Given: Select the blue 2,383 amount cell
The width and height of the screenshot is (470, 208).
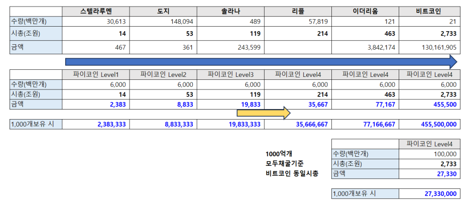Looking at the screenshot, I should pos(96,105).
